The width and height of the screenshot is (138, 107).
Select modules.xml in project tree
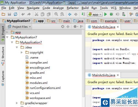pos(39,83)
